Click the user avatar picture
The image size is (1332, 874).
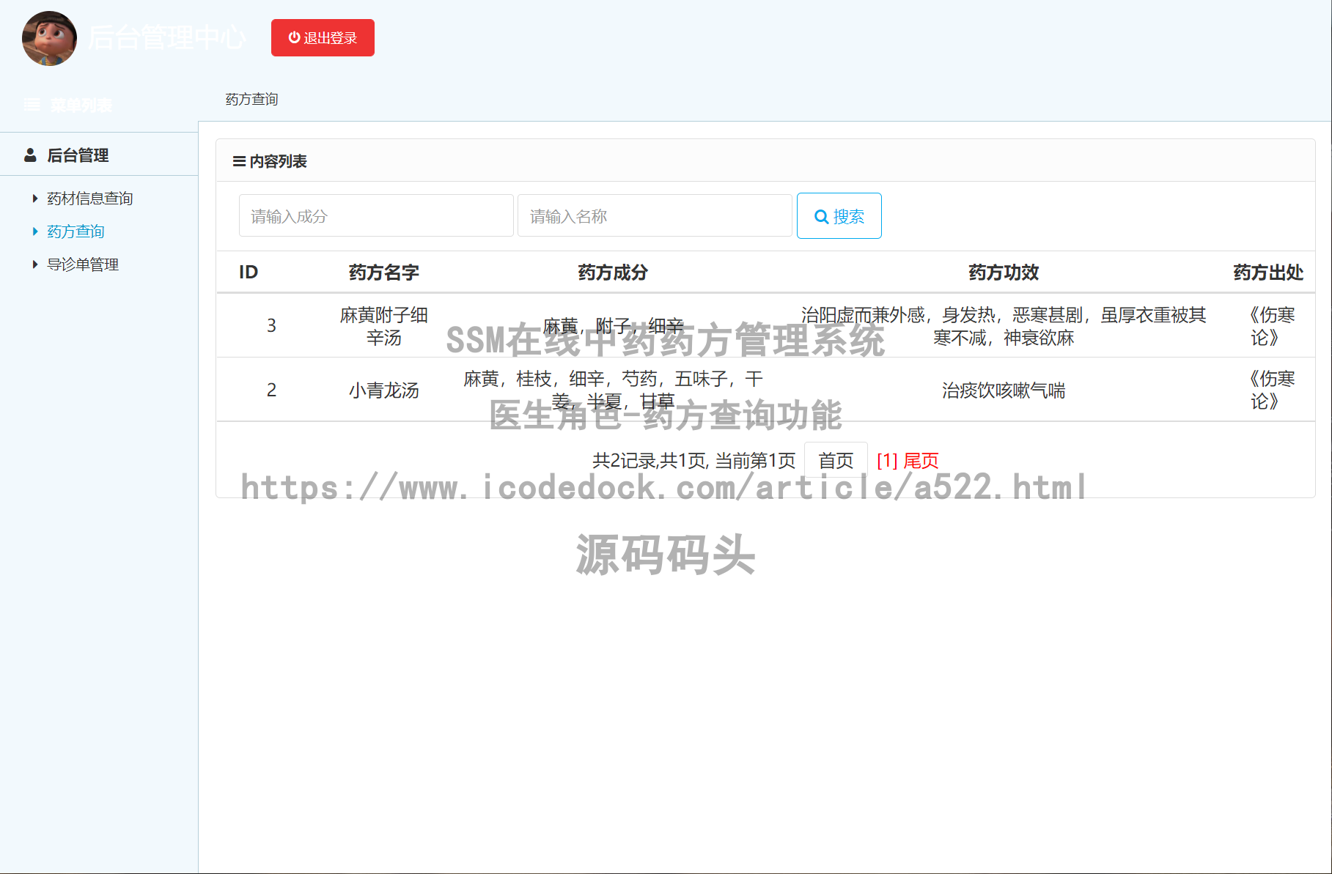pos(48,38)
